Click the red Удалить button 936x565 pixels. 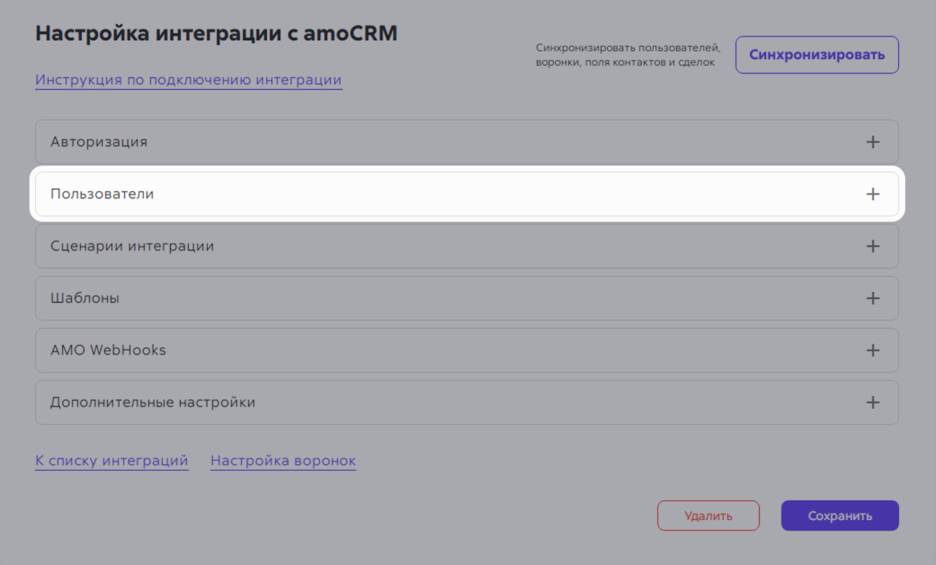(709, 516)
